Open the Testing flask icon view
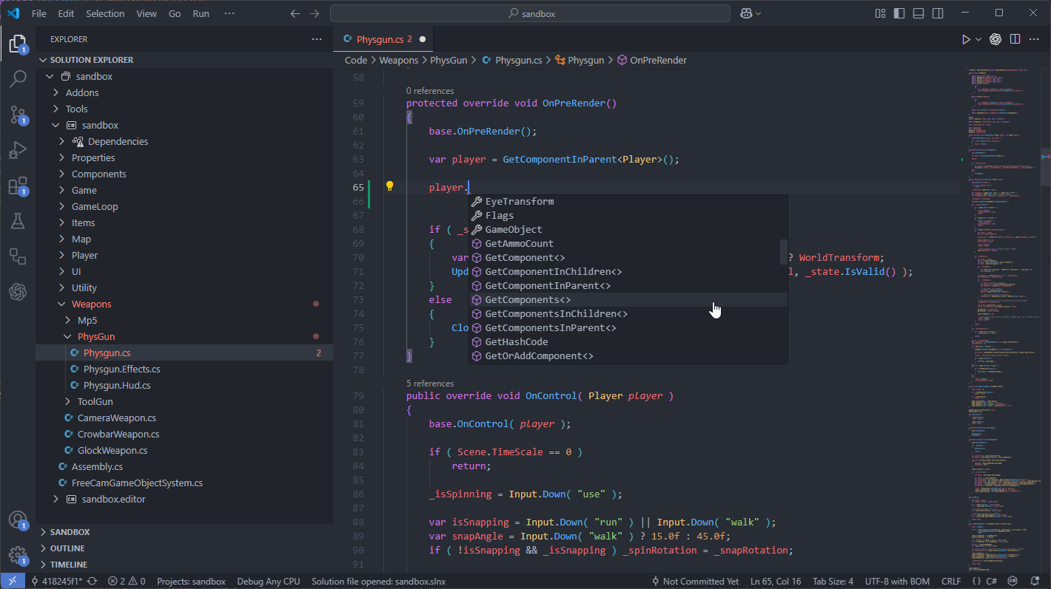 click(18, 221)
